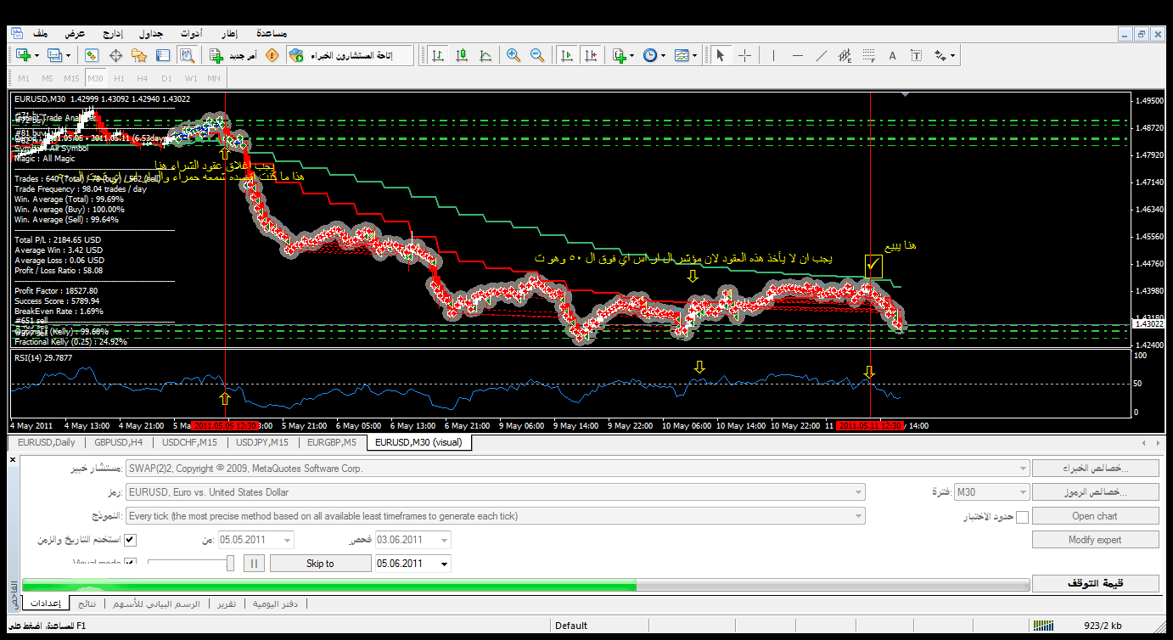The height and width of the screenshot is (640, 1173).
Task: Open a new chart with the New Chart icon
Action: click(x=22, y=55)
